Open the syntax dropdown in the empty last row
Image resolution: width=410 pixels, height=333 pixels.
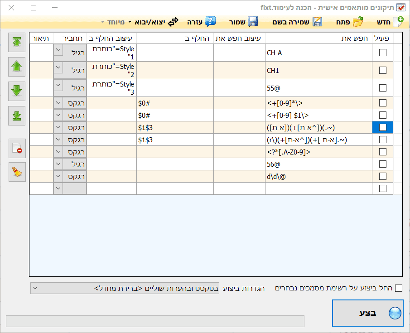pyautogui.click(x=58, y=188)
